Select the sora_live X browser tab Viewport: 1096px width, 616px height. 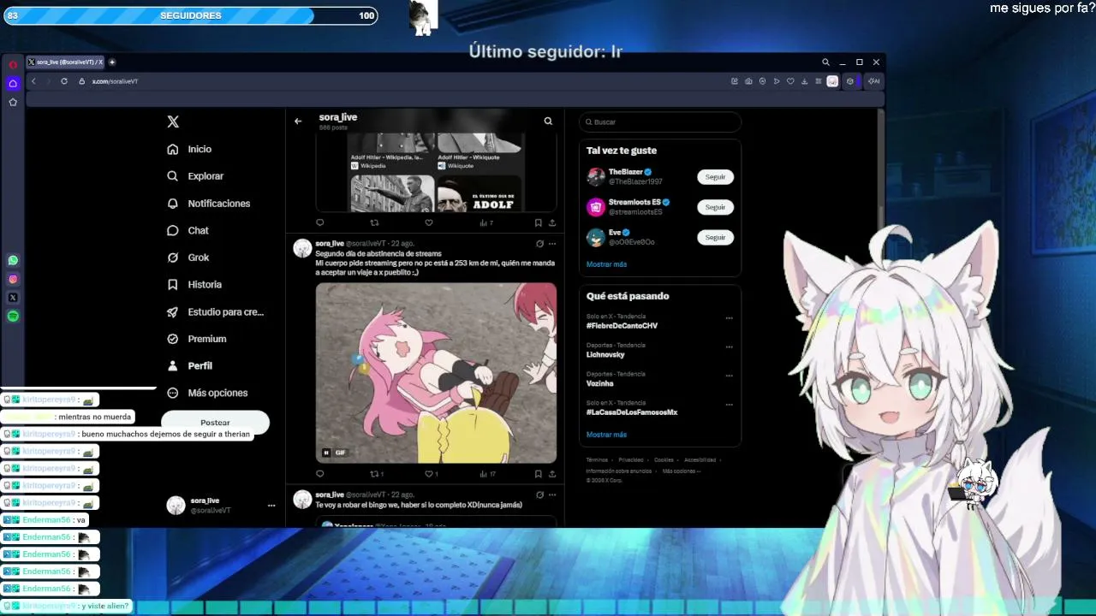[65, 62]
